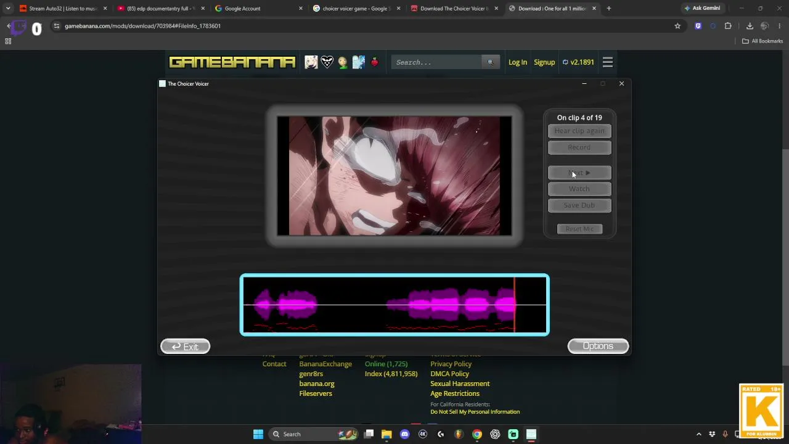Close the Google Account tab

pos(301,9)
